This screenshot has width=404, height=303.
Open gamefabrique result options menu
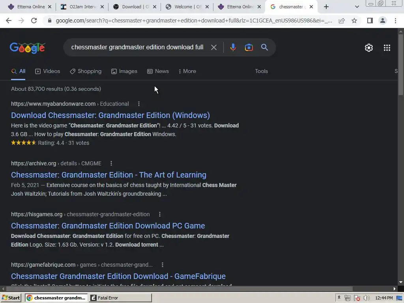[x=162, y=265]
